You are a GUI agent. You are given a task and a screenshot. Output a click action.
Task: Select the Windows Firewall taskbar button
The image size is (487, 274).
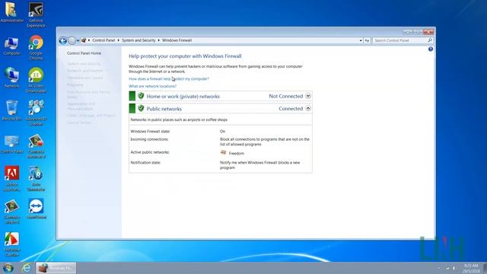pyautogui.click(x=56, y=268)
